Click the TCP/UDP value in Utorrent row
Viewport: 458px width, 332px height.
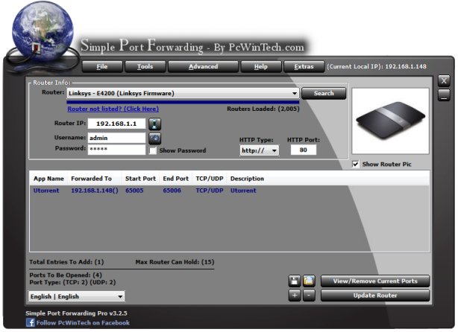click(x=210, y=191)
